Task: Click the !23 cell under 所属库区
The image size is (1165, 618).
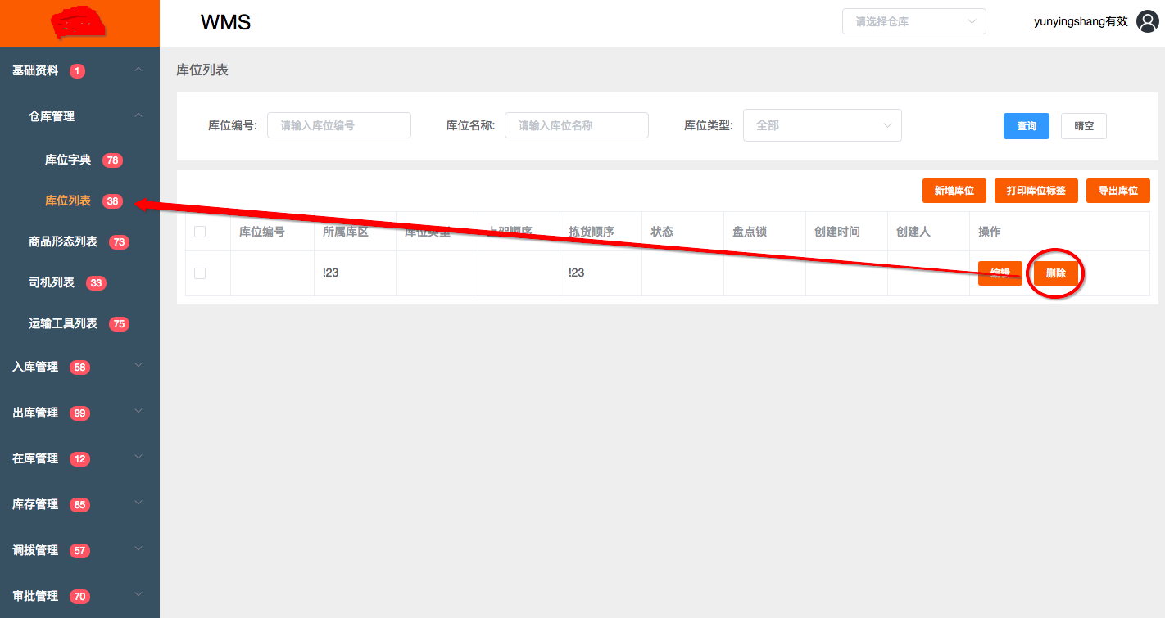Action: (331, 273)
